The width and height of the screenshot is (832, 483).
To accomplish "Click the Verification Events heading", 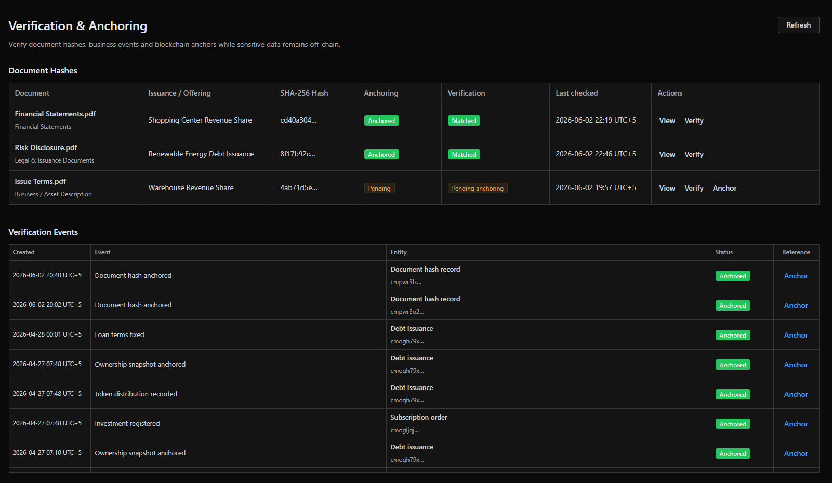I will (x=43, y=232).
